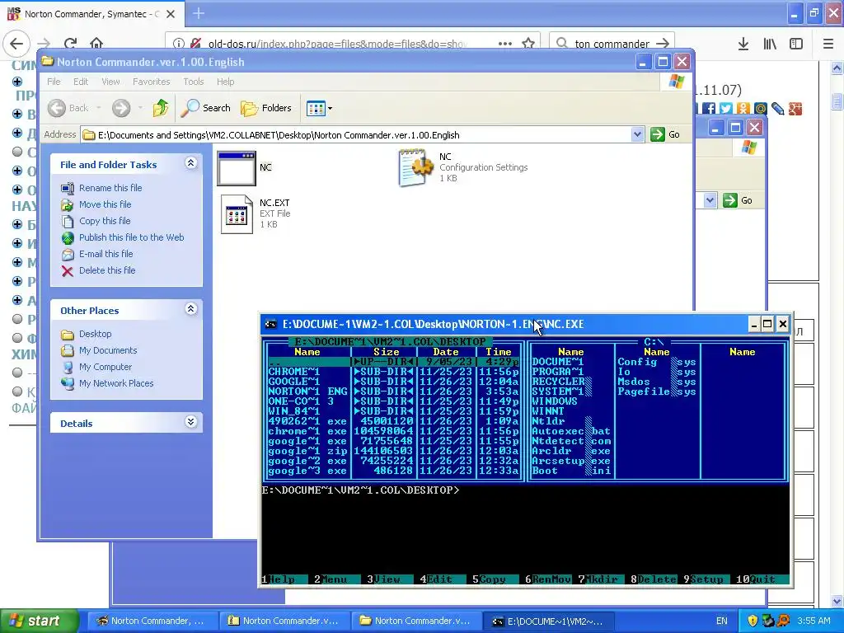This screenshot has height=633, width=844.
Task: Bookmark this page with the star icon
Action: (528, 44)
